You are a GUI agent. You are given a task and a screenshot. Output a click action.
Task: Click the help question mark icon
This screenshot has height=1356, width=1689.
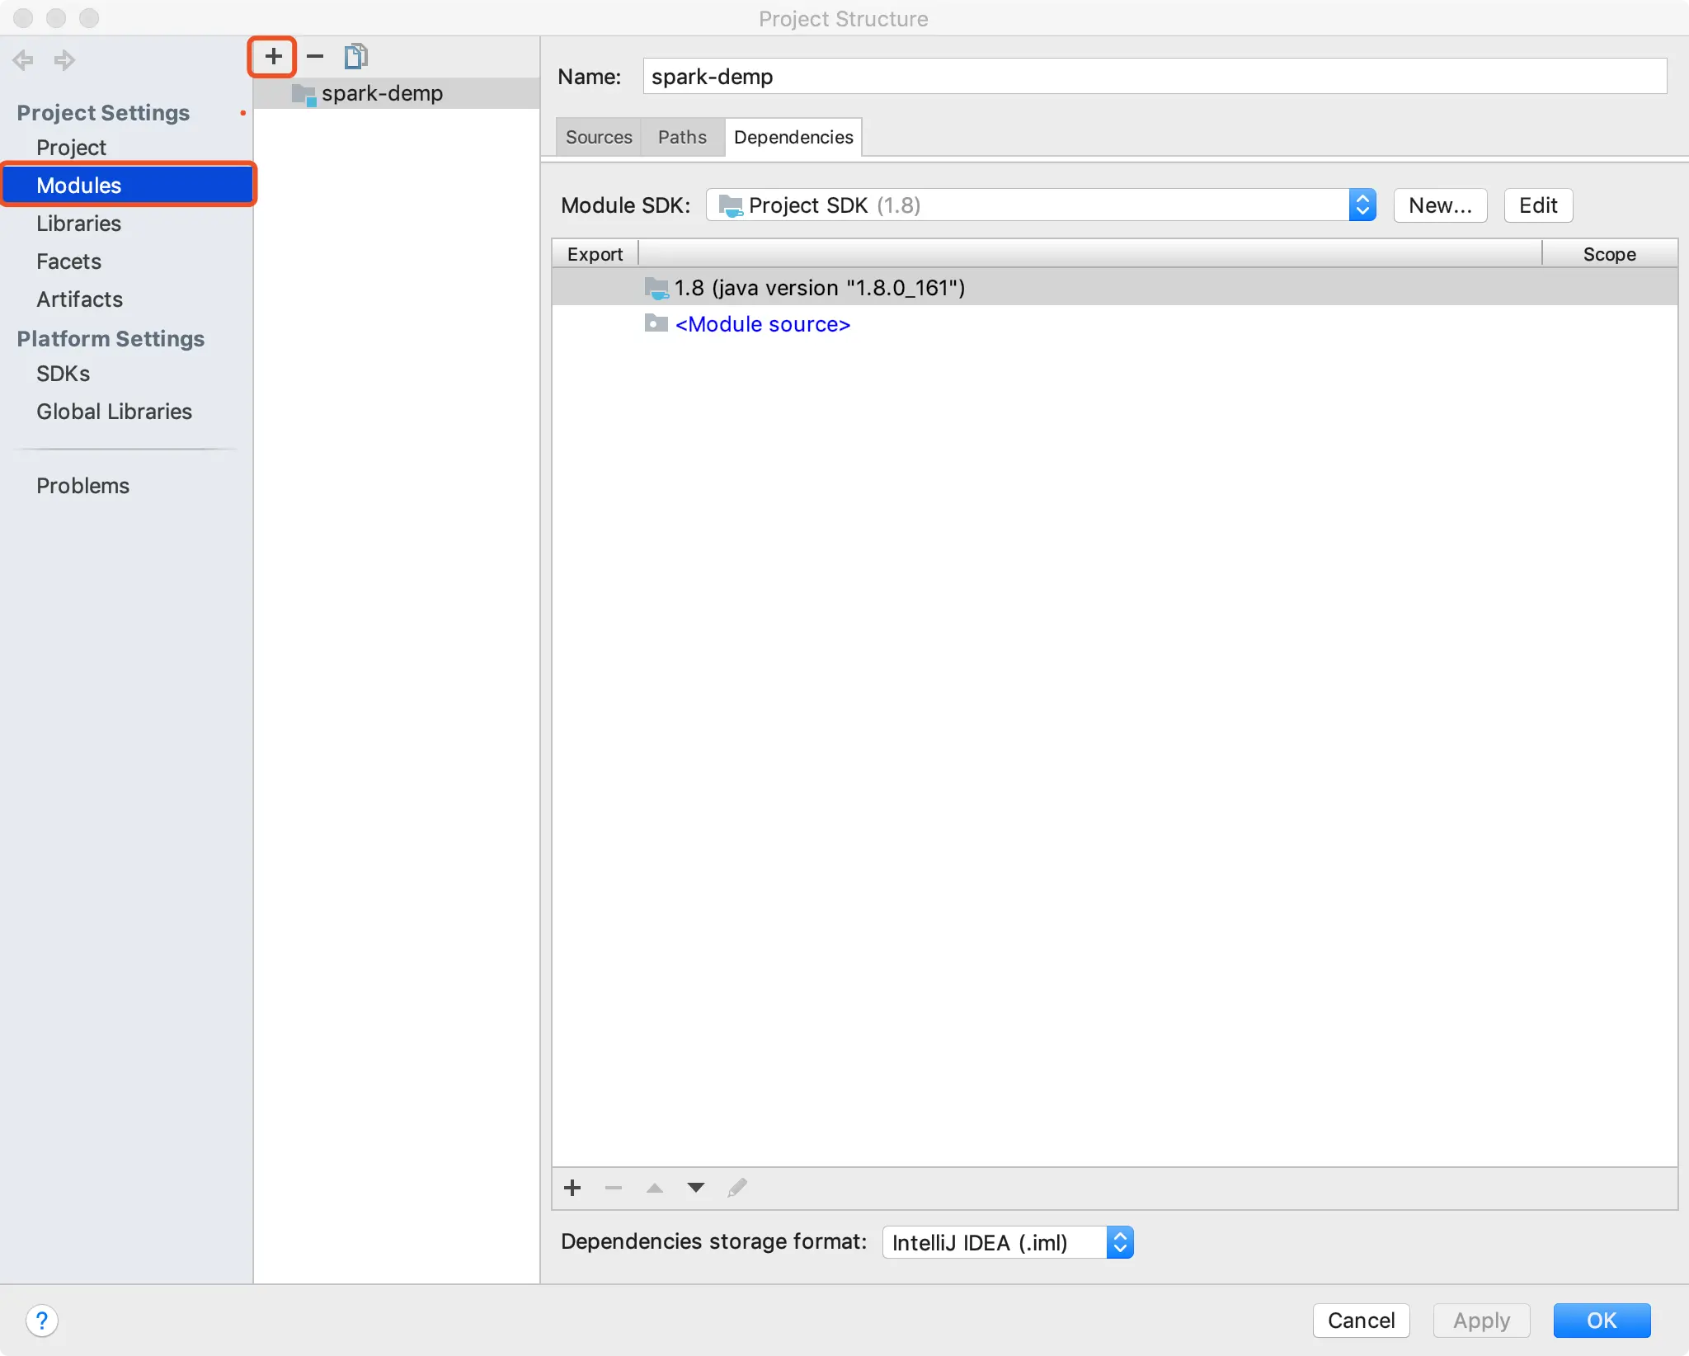click(41, 1320)
